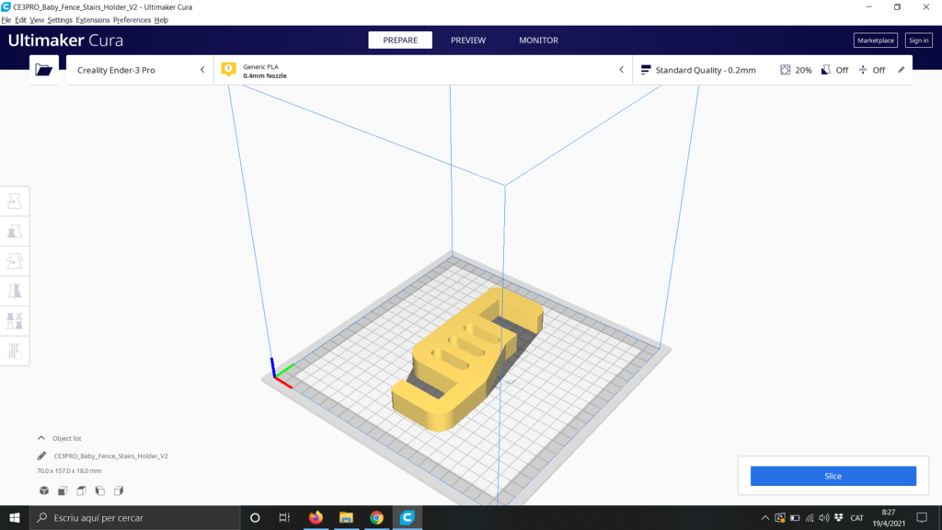
Task: Open the View menu
Action: click(x=37, y=20)
